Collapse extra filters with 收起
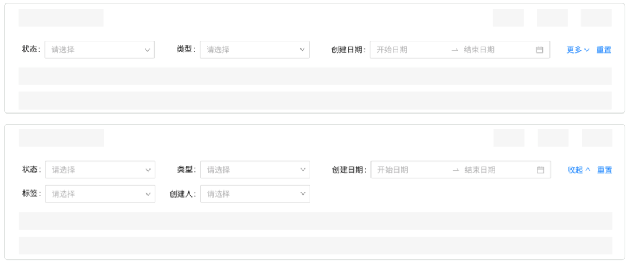The width and height of the screenshot is (630, 264). tap(579, 170)
